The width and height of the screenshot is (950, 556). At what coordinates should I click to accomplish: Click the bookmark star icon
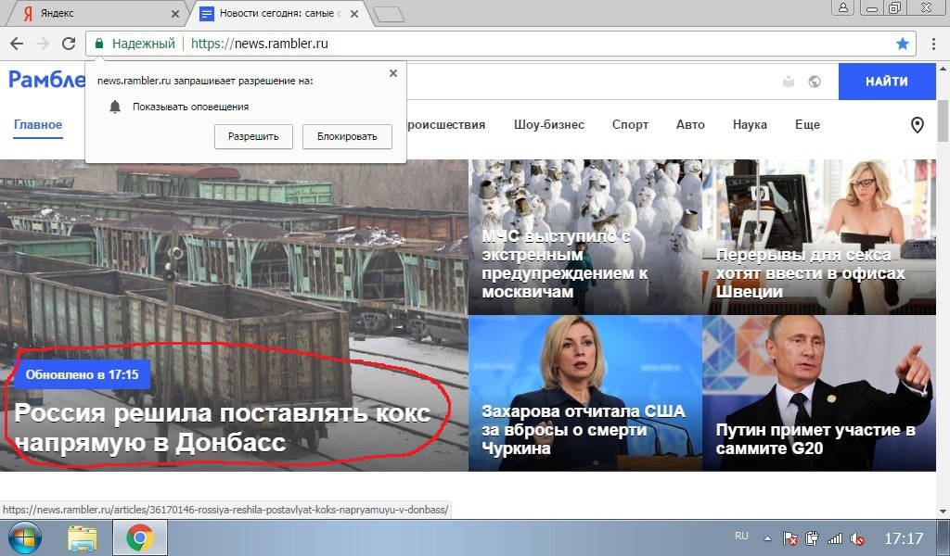click(902, 44)
